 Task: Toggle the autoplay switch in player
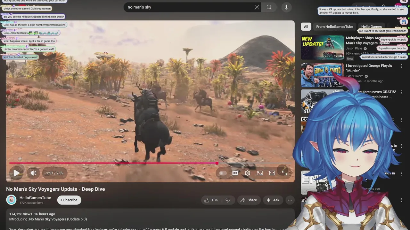click(x=223, y=173)
